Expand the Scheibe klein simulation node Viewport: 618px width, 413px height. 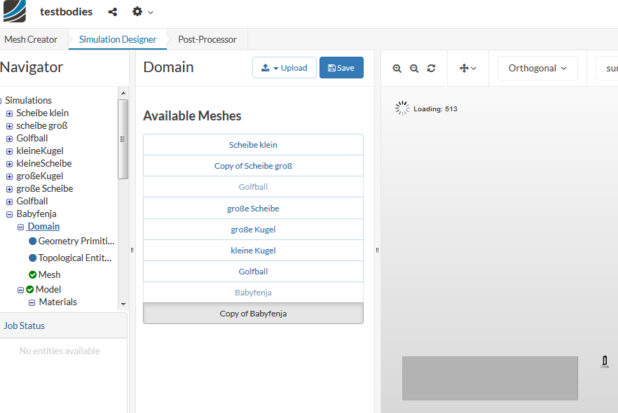[x=9, y=113]
